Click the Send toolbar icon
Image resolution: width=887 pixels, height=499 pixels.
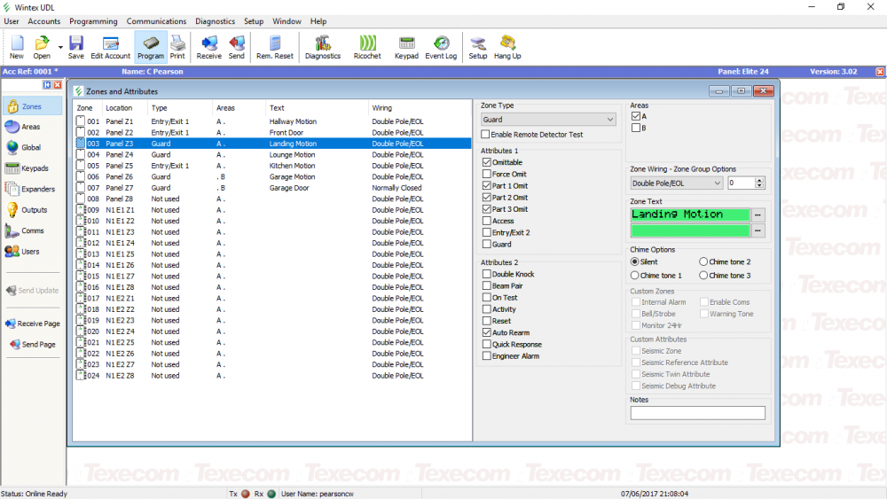236,46
